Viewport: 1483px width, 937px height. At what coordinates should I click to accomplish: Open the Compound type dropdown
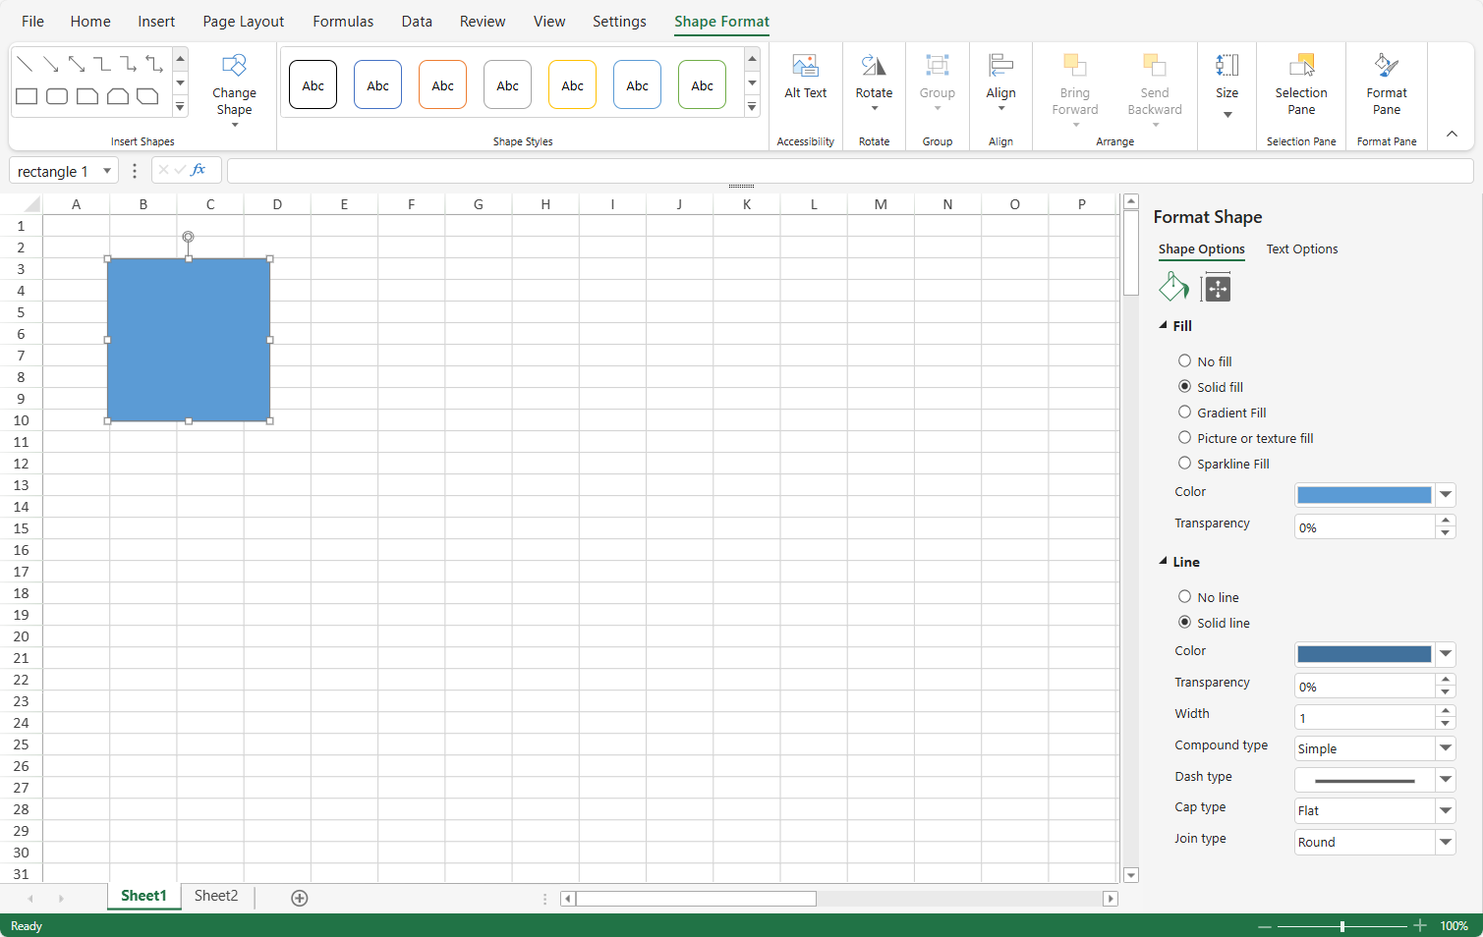point(1445,748)
